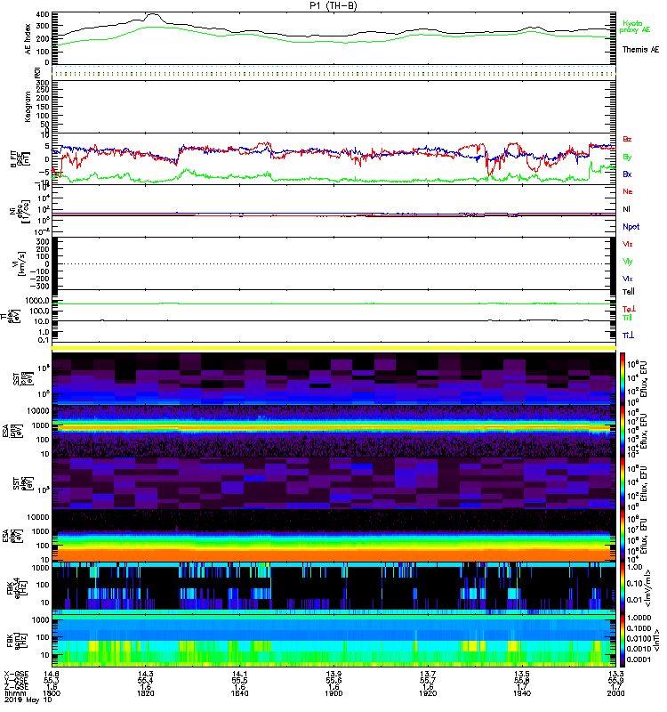
Task: Click the 1840 time tick label
Action: (x=239, y=694)
